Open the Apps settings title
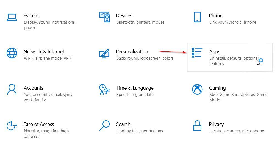Viewport: 275px width, 141px height. tap(215, 52)
